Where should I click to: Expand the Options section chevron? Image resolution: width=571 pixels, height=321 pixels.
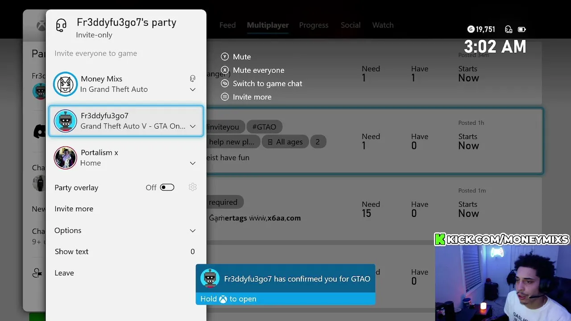click(x=193, y=230)
